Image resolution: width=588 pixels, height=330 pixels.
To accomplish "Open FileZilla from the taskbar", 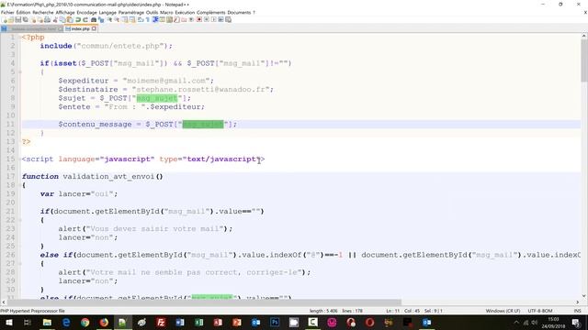I will click(161, 322).
